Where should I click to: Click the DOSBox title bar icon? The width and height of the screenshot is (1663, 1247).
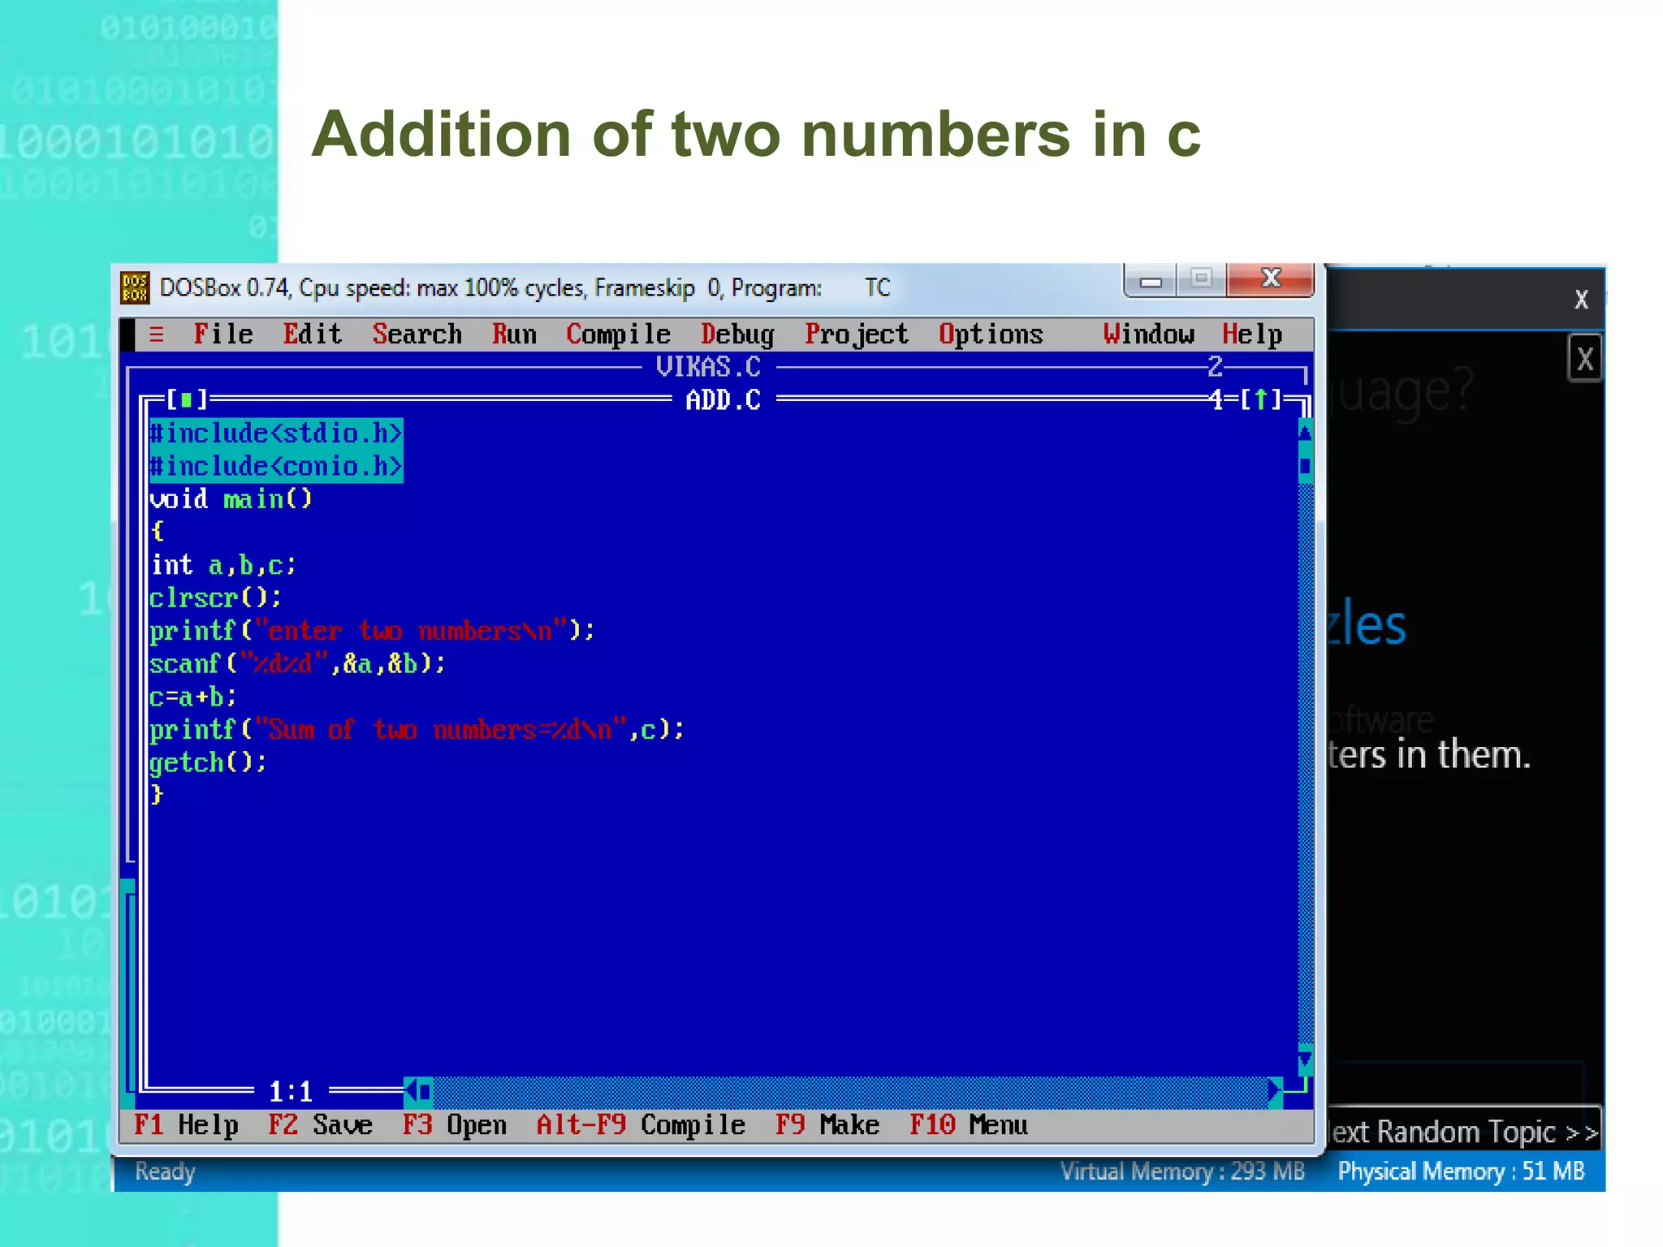tap(135, 287)
